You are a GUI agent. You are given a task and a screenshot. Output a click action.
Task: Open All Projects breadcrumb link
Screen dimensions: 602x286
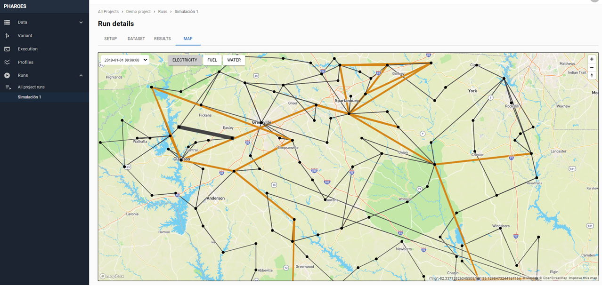coord(108,11)
